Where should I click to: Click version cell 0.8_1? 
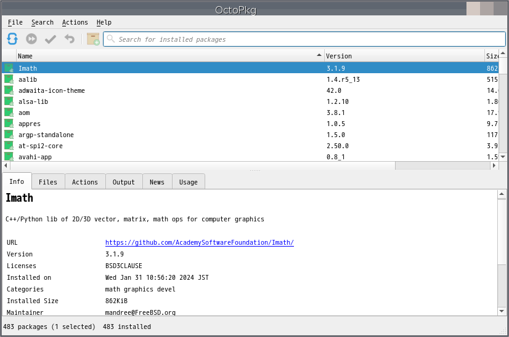point(336,157)
